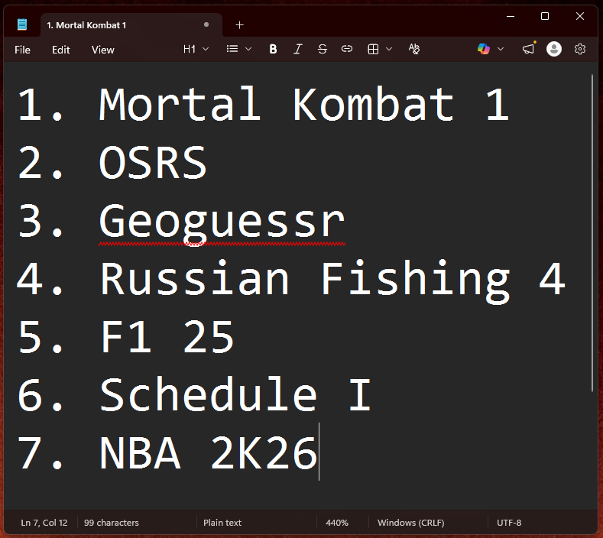Image resolution: width=603 pixels, height=538 pixels.
Task: Click the 99 characters status entry
Action: 111,523
